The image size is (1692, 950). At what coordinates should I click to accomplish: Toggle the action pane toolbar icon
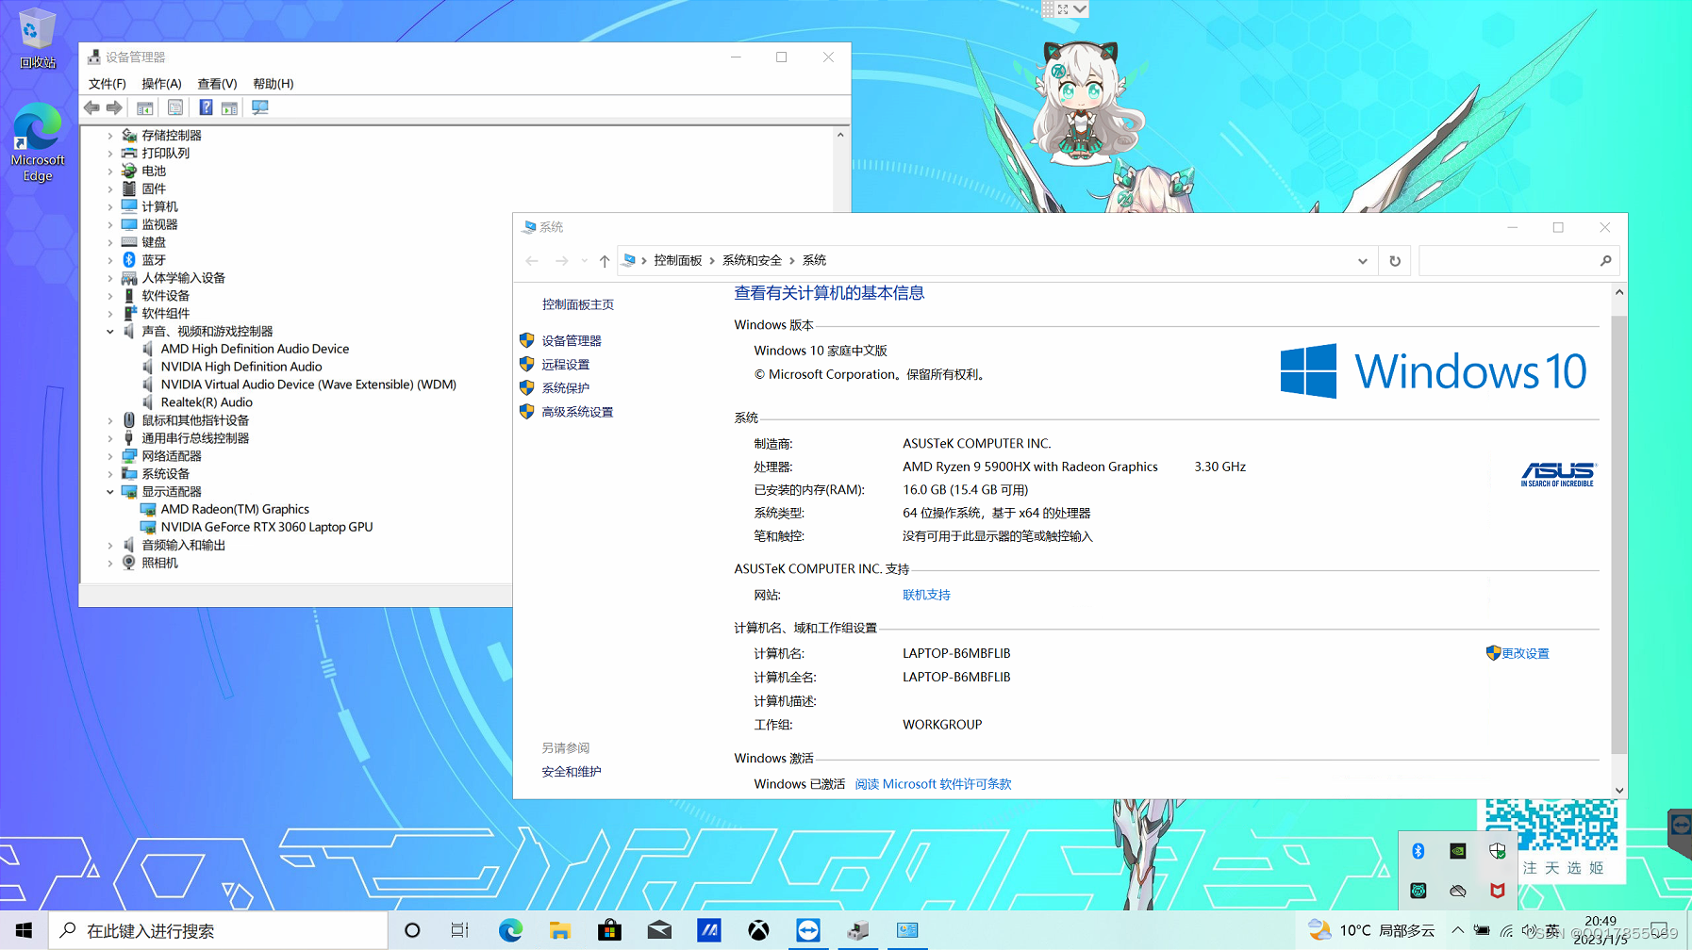tap(229, 107)
